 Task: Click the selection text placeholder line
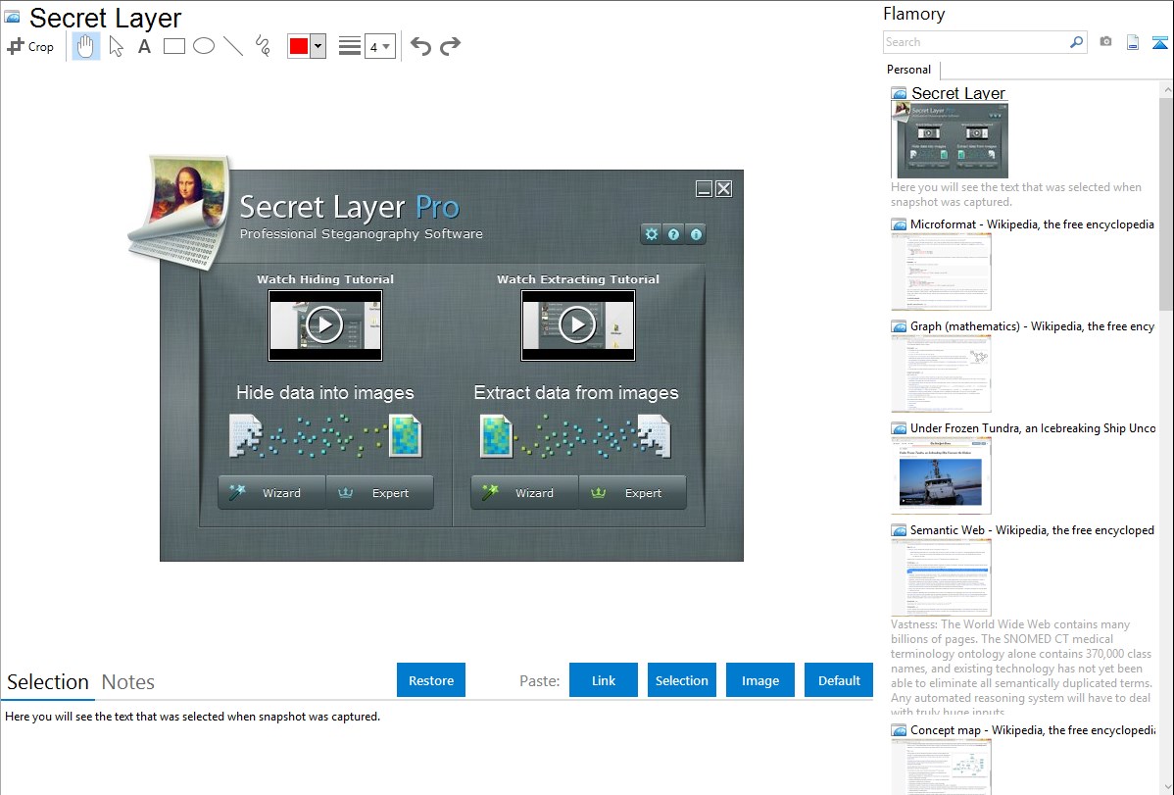coord(192,717)
